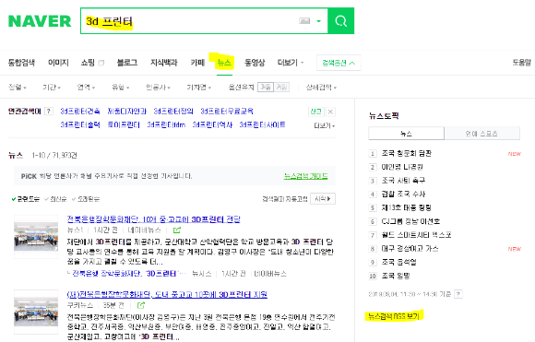Open the 뉴스검색 가이드 link

(x=305, y=176)
